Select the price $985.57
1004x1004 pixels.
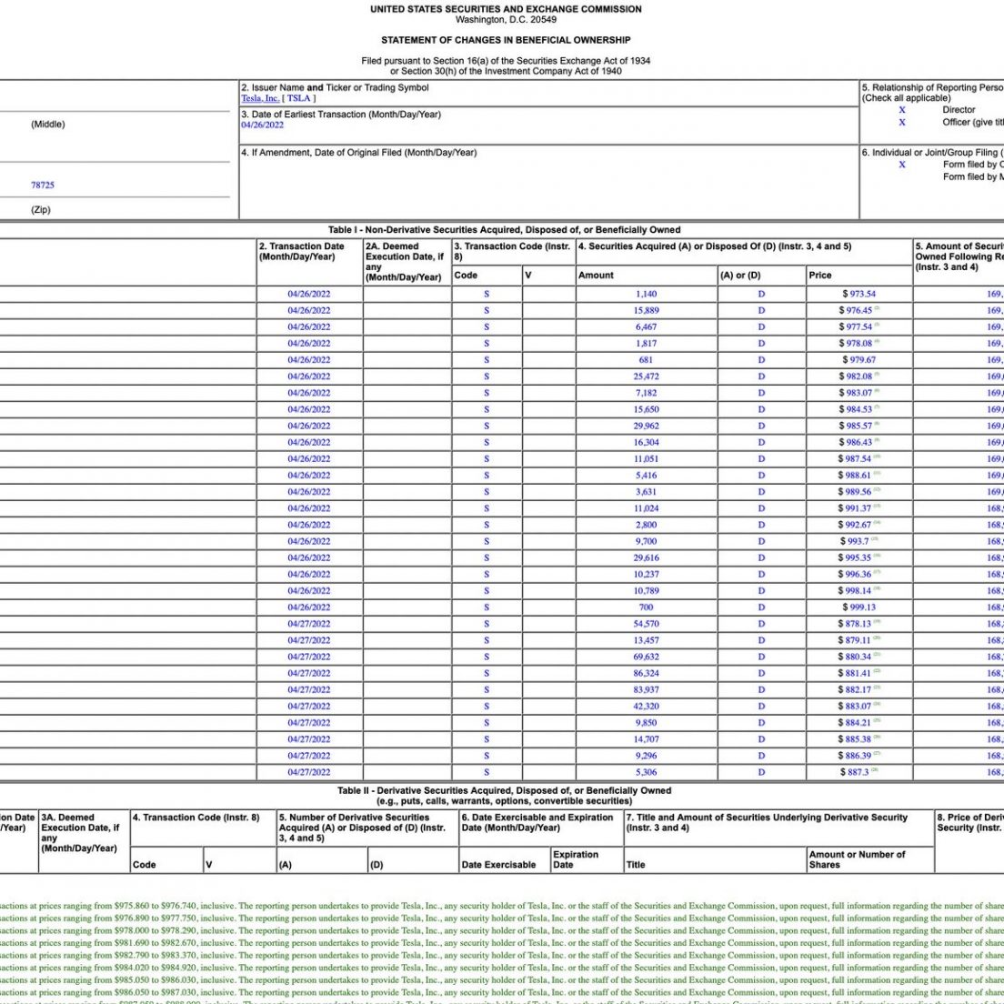pyautogui.click(x=856, y=426)
